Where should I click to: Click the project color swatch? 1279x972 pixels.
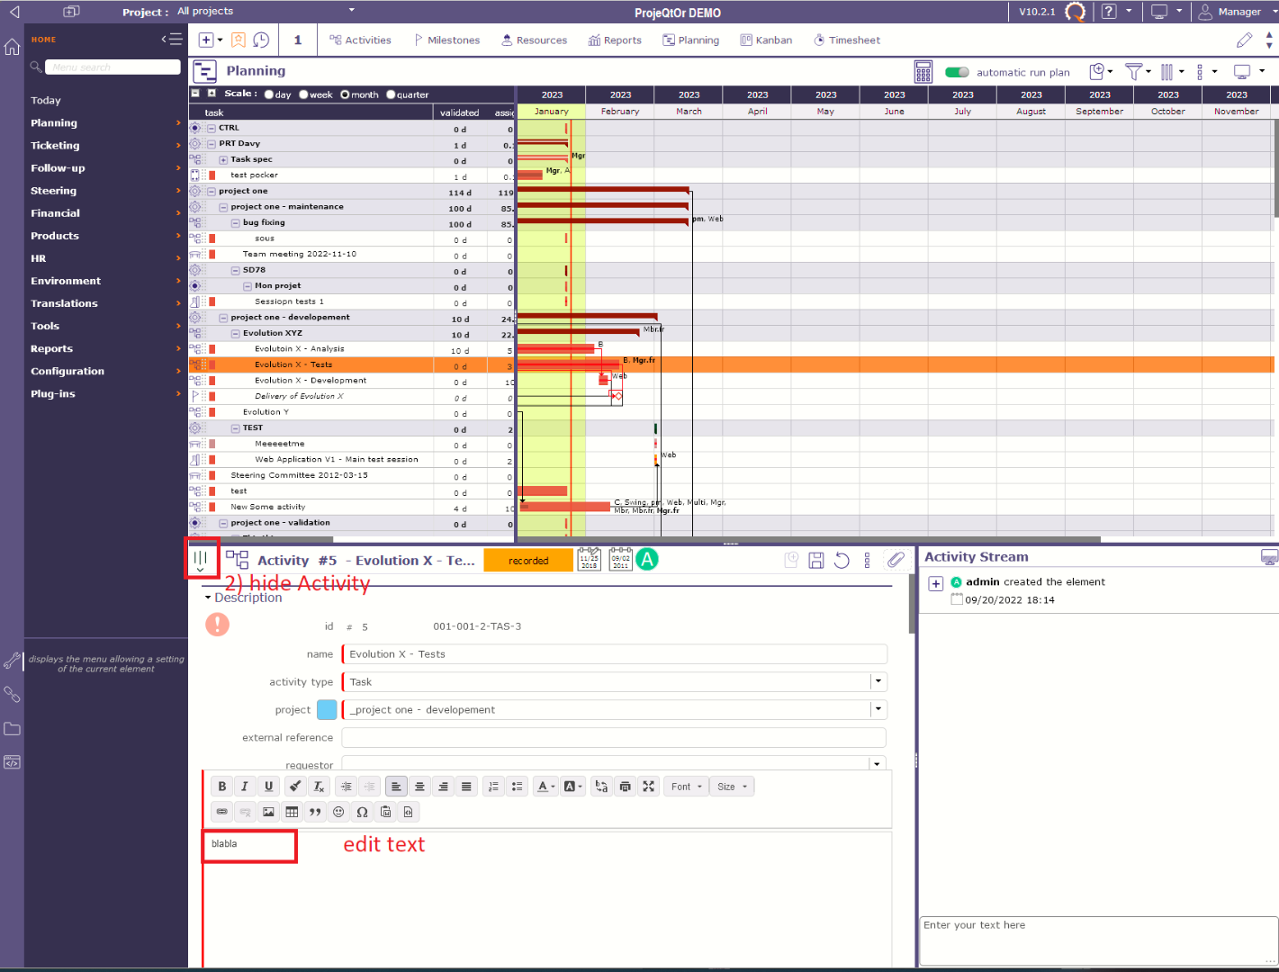[x=327, y=710]
